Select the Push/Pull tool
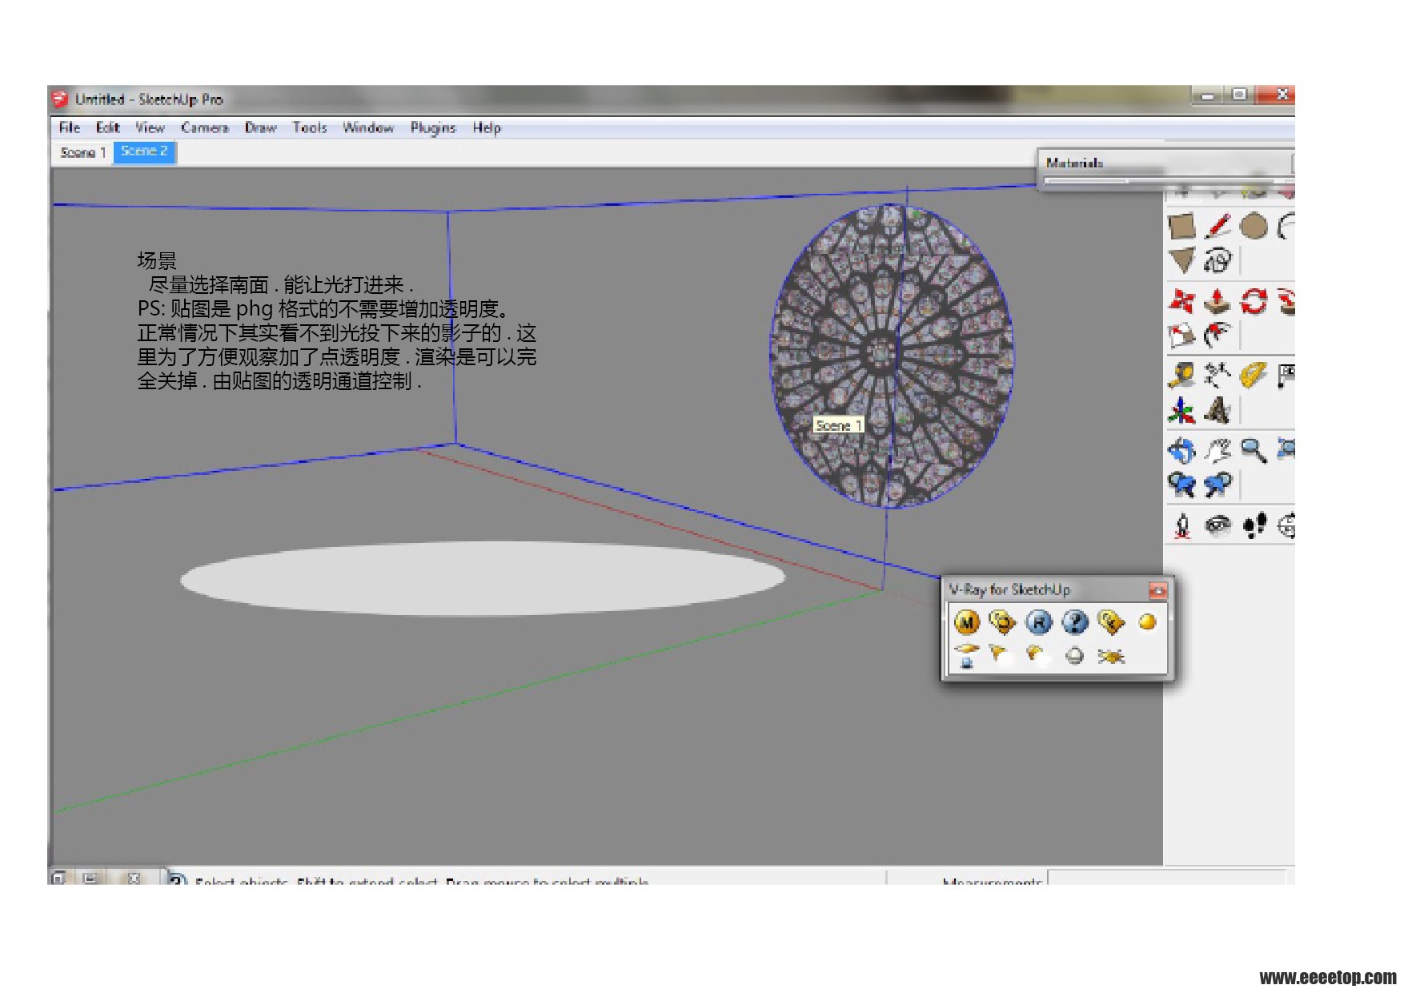The image size is (1404, 993). pos(1217,301)
